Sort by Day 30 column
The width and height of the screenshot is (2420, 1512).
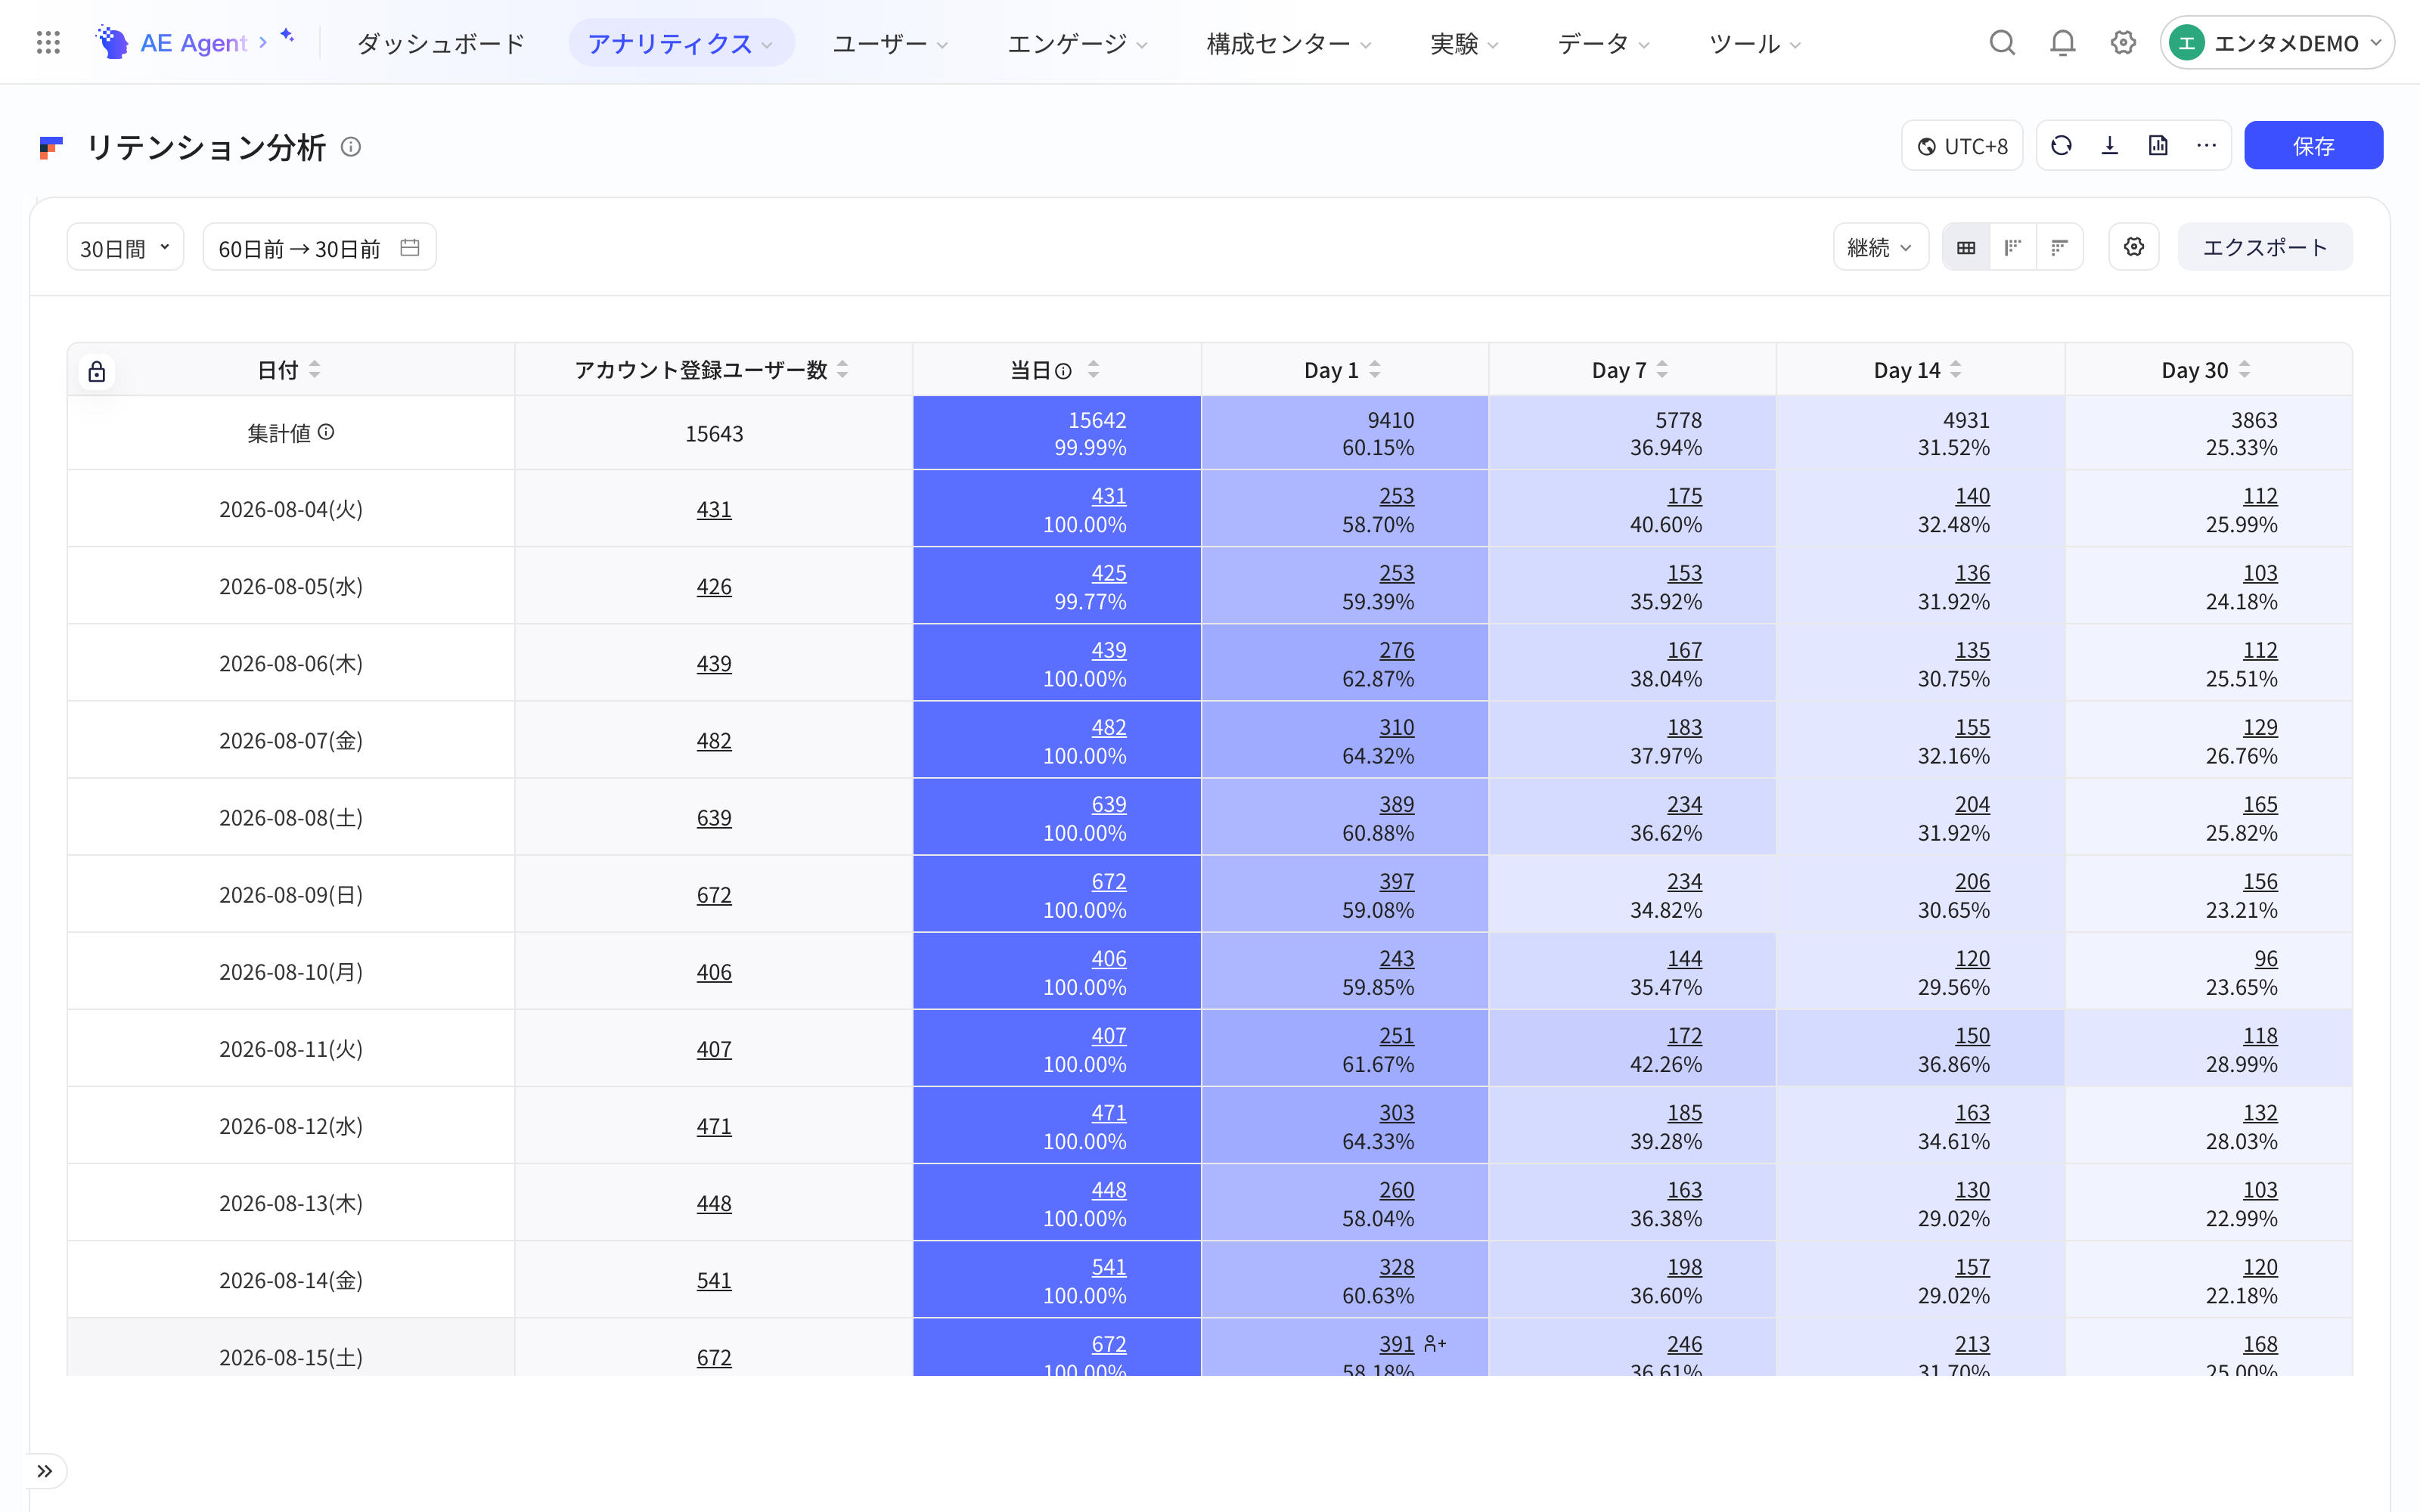2245,370
